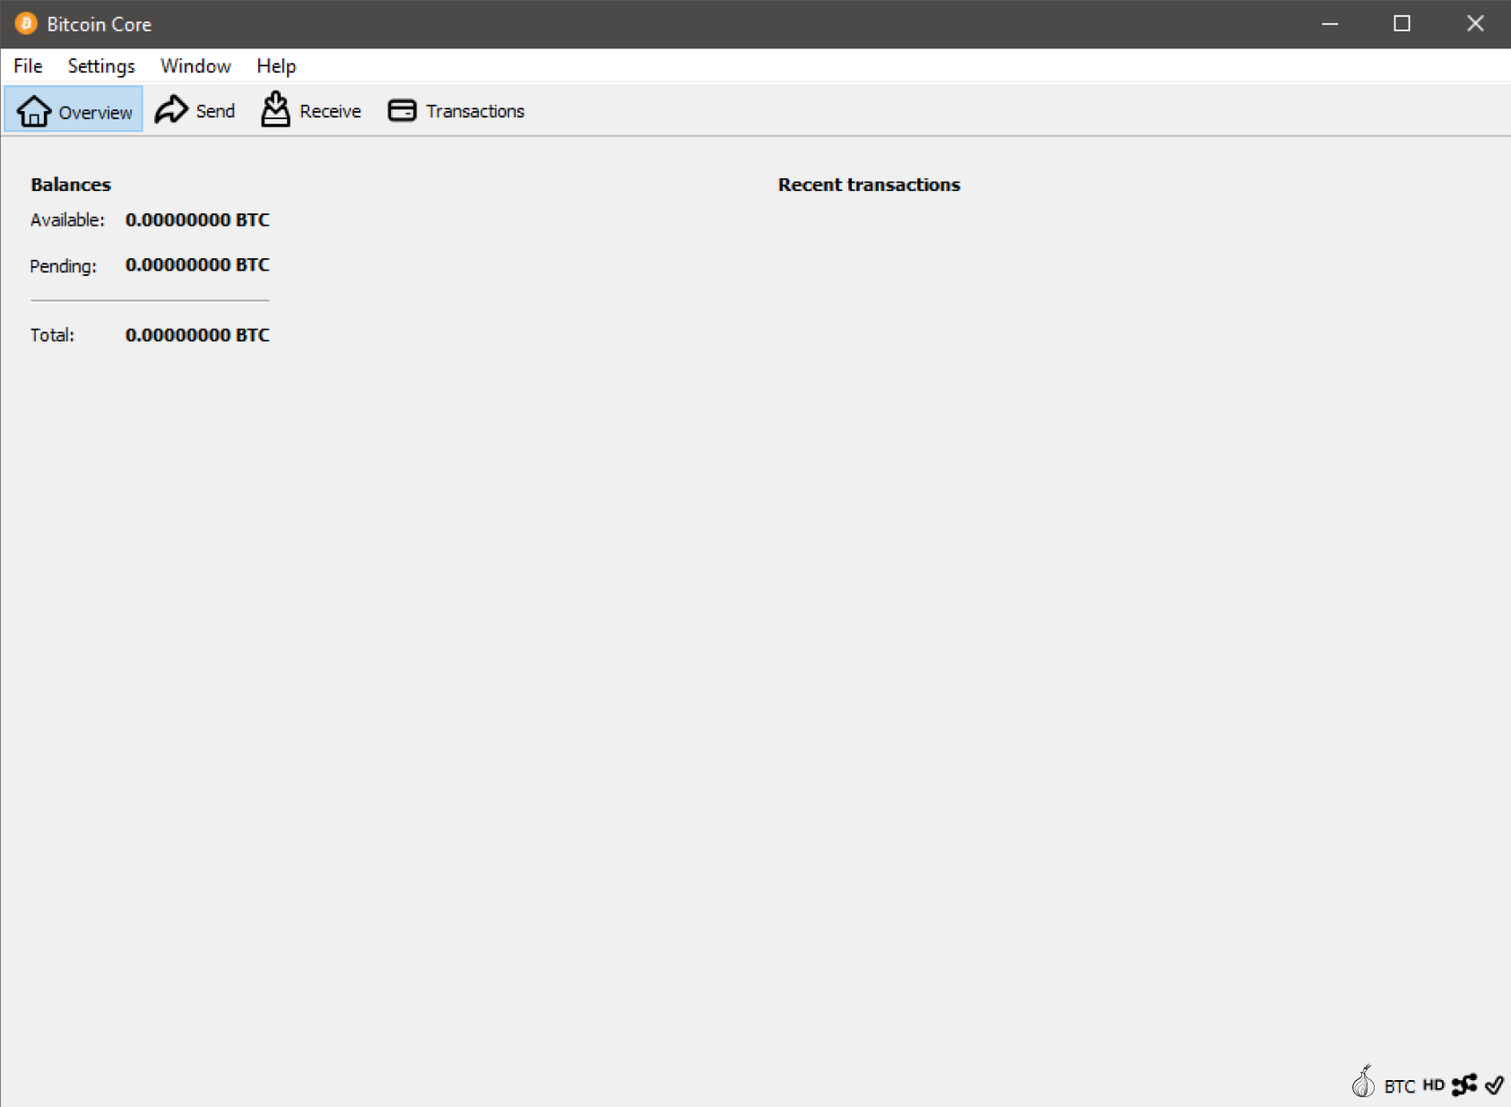Click the Balances heading
Screen dimensions: 1511x1107
(71, 185)
